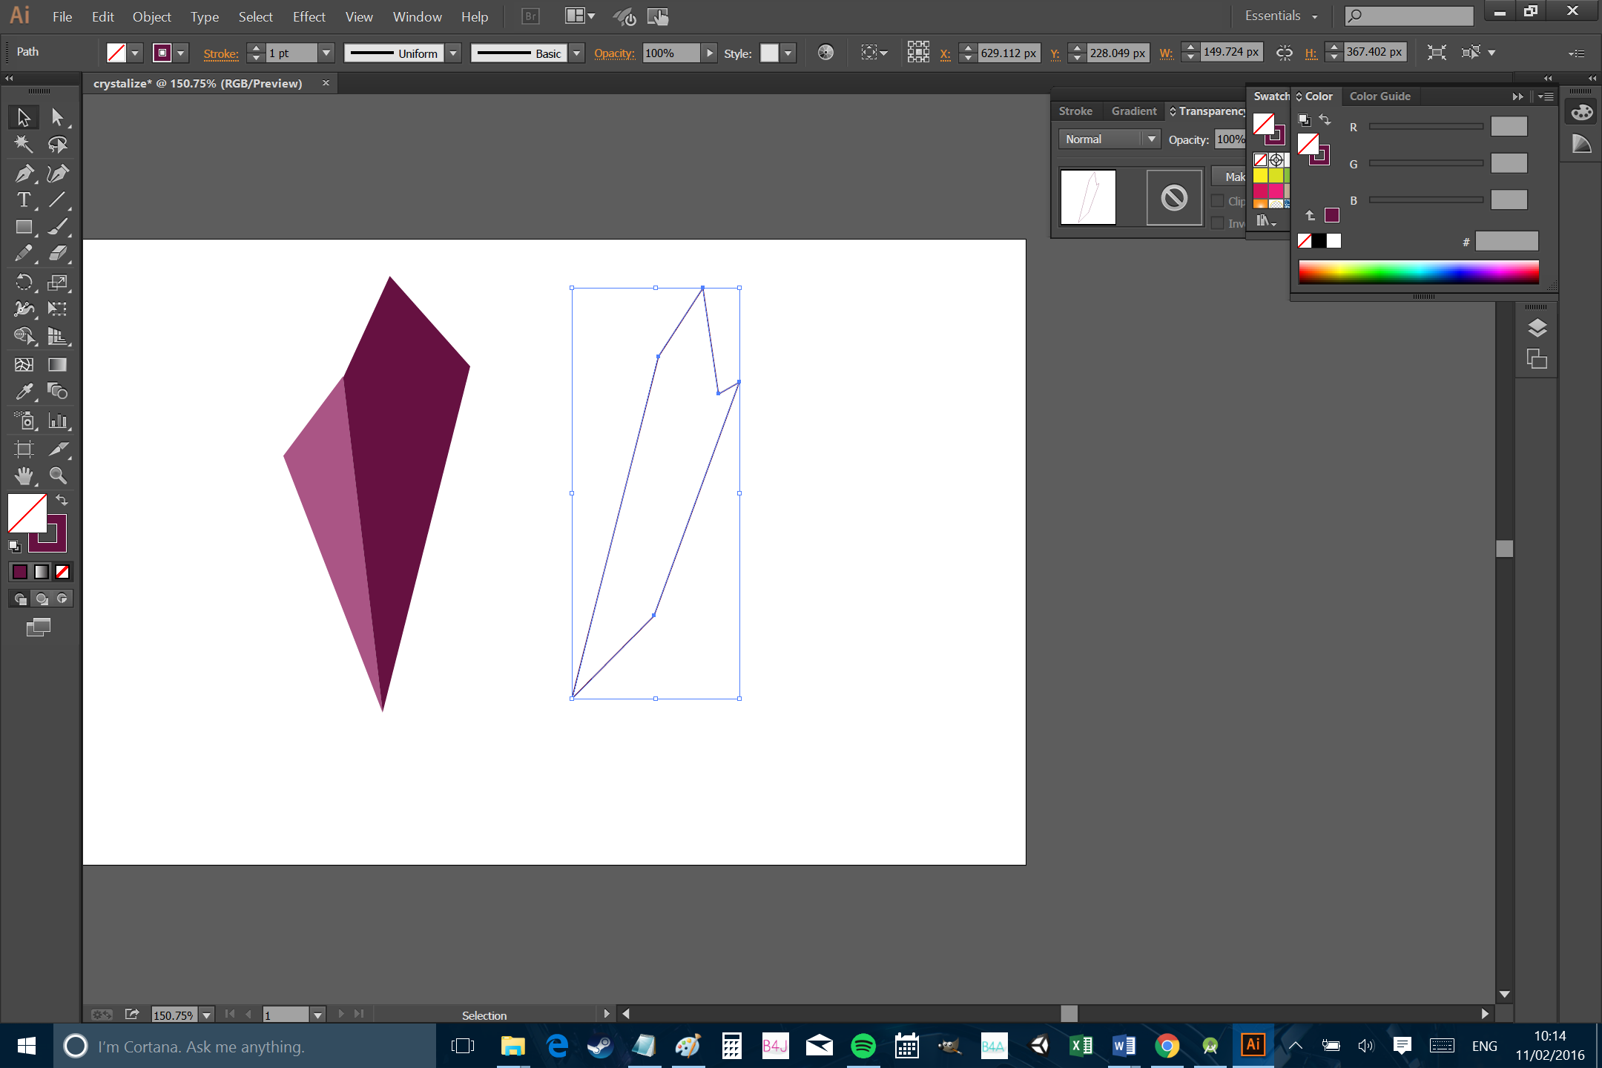Toggle the Clip checkbox in Transparency
Image resolution: width=1602 pixels, height=1068 pixels.
pos(1218,201)
